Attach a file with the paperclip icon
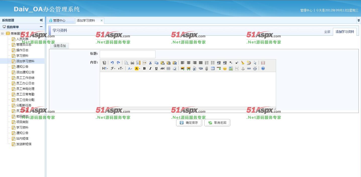Image resolution: width=361 pixels, height=177 pixels. coord(207,69)
